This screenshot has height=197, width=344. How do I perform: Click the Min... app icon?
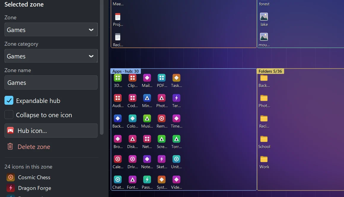pyautogui.click(x=147, y=98)
